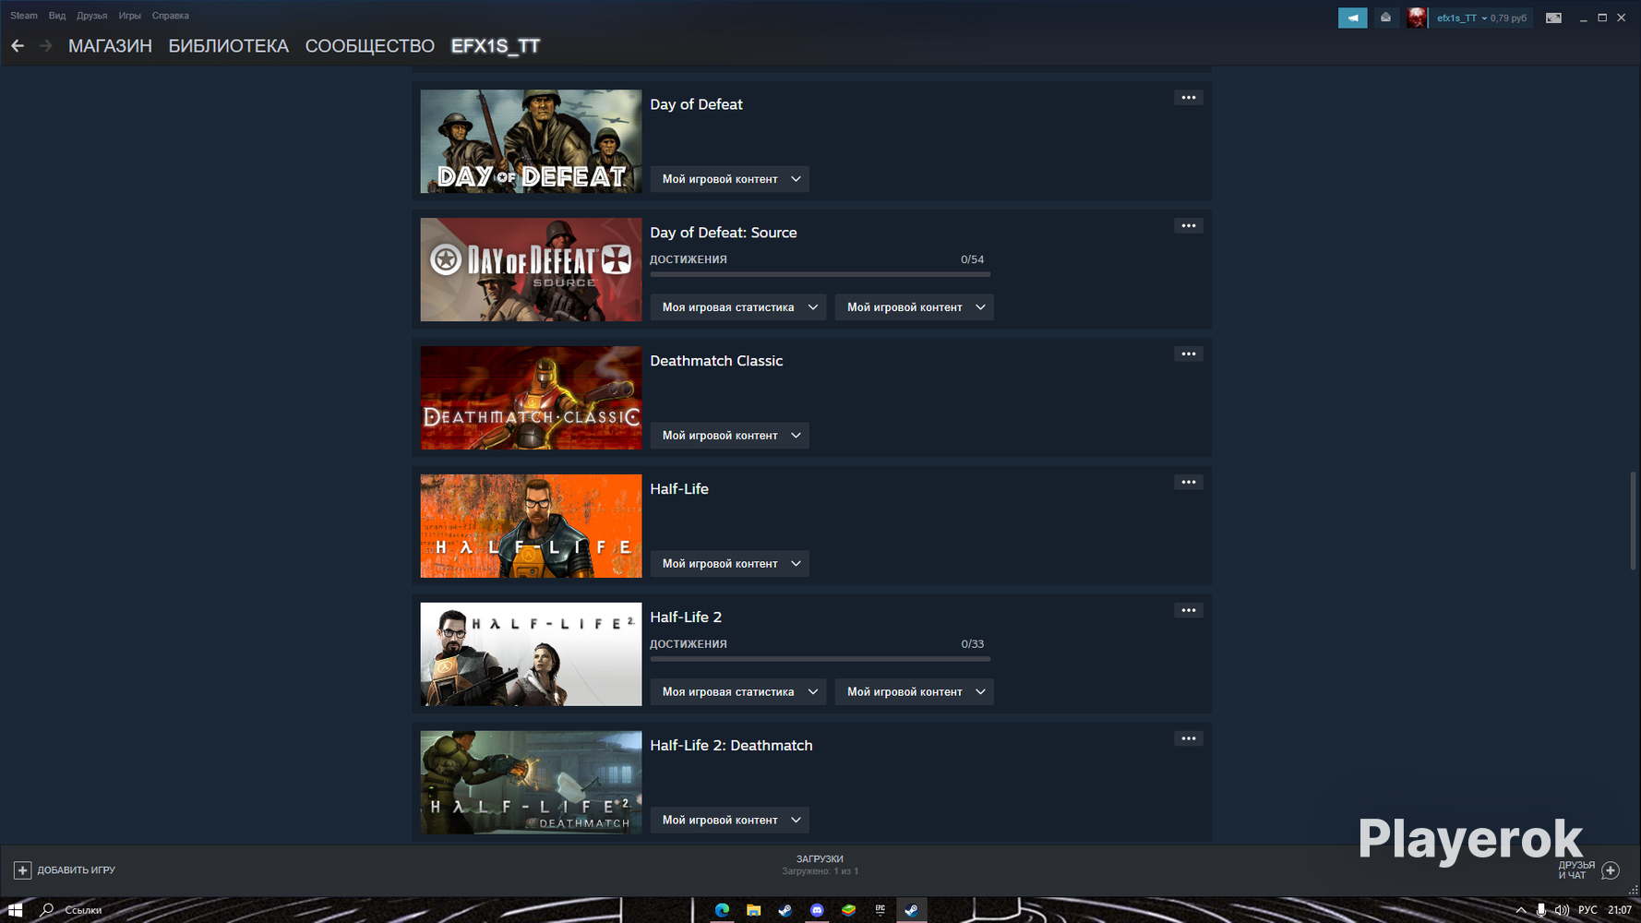The width and height of the screenshot is (1641, 923).
Task: Open options menu for Half-Life 2: Deathmatch
Action: click(1188, 739)
